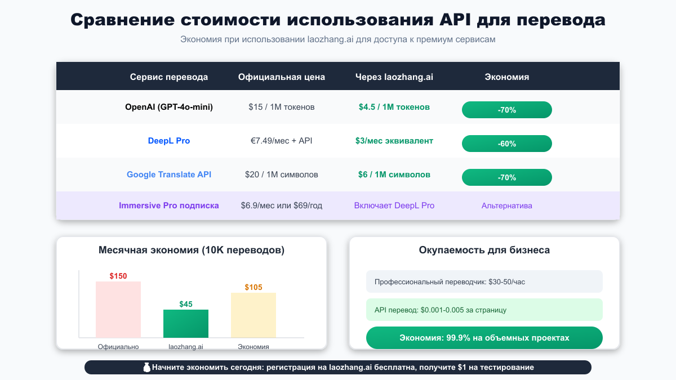Screen dimensions: 676x380
Task: Click the green 'Экономия: 99.9%' pill button
Action: click(x=484, y=338)
